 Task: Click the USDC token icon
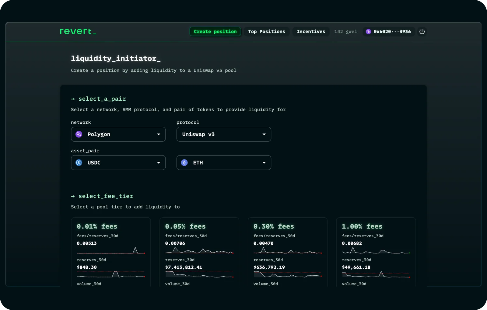point(79,163)
